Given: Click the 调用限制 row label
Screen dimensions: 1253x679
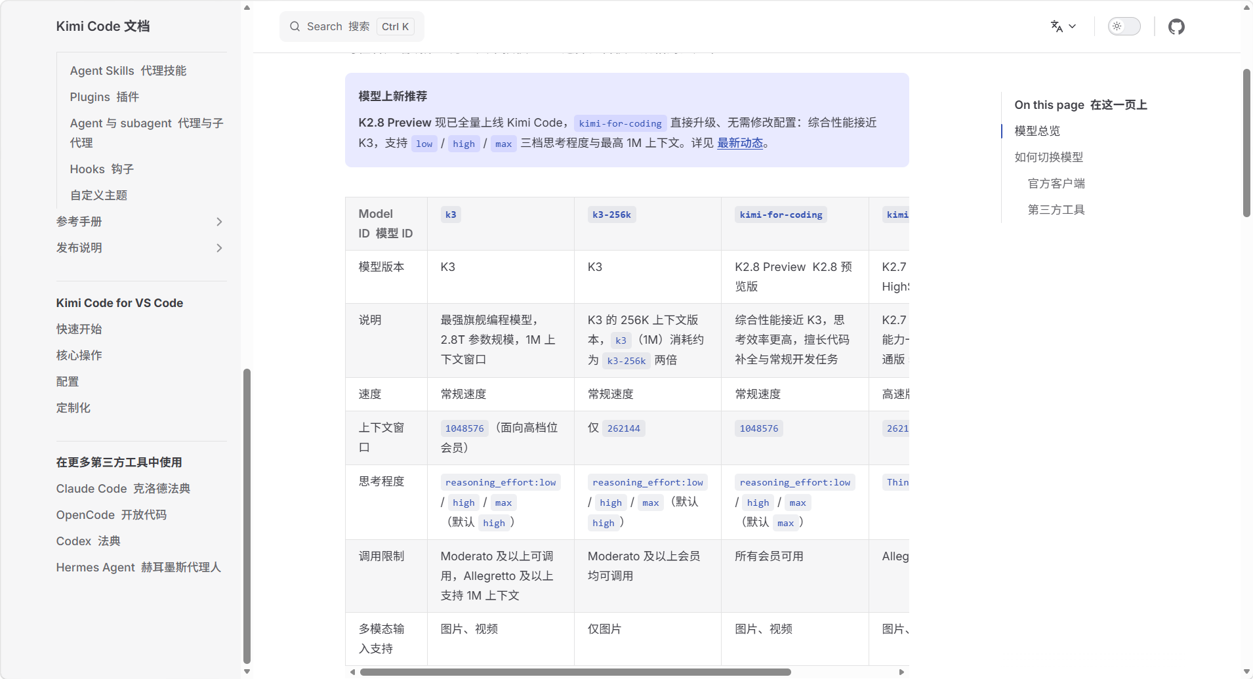Looking at the screenshot, I should 381,556.
